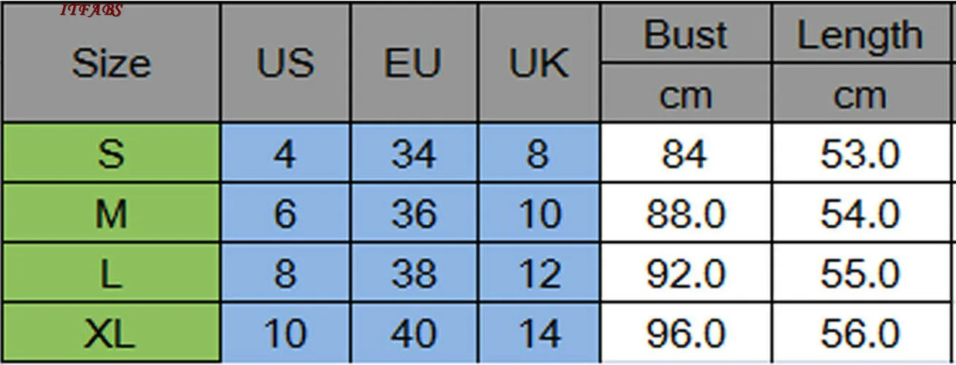Click the EU column header

coord(414,63)
